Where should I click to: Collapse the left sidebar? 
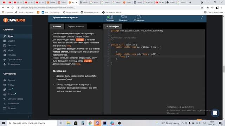29,117
